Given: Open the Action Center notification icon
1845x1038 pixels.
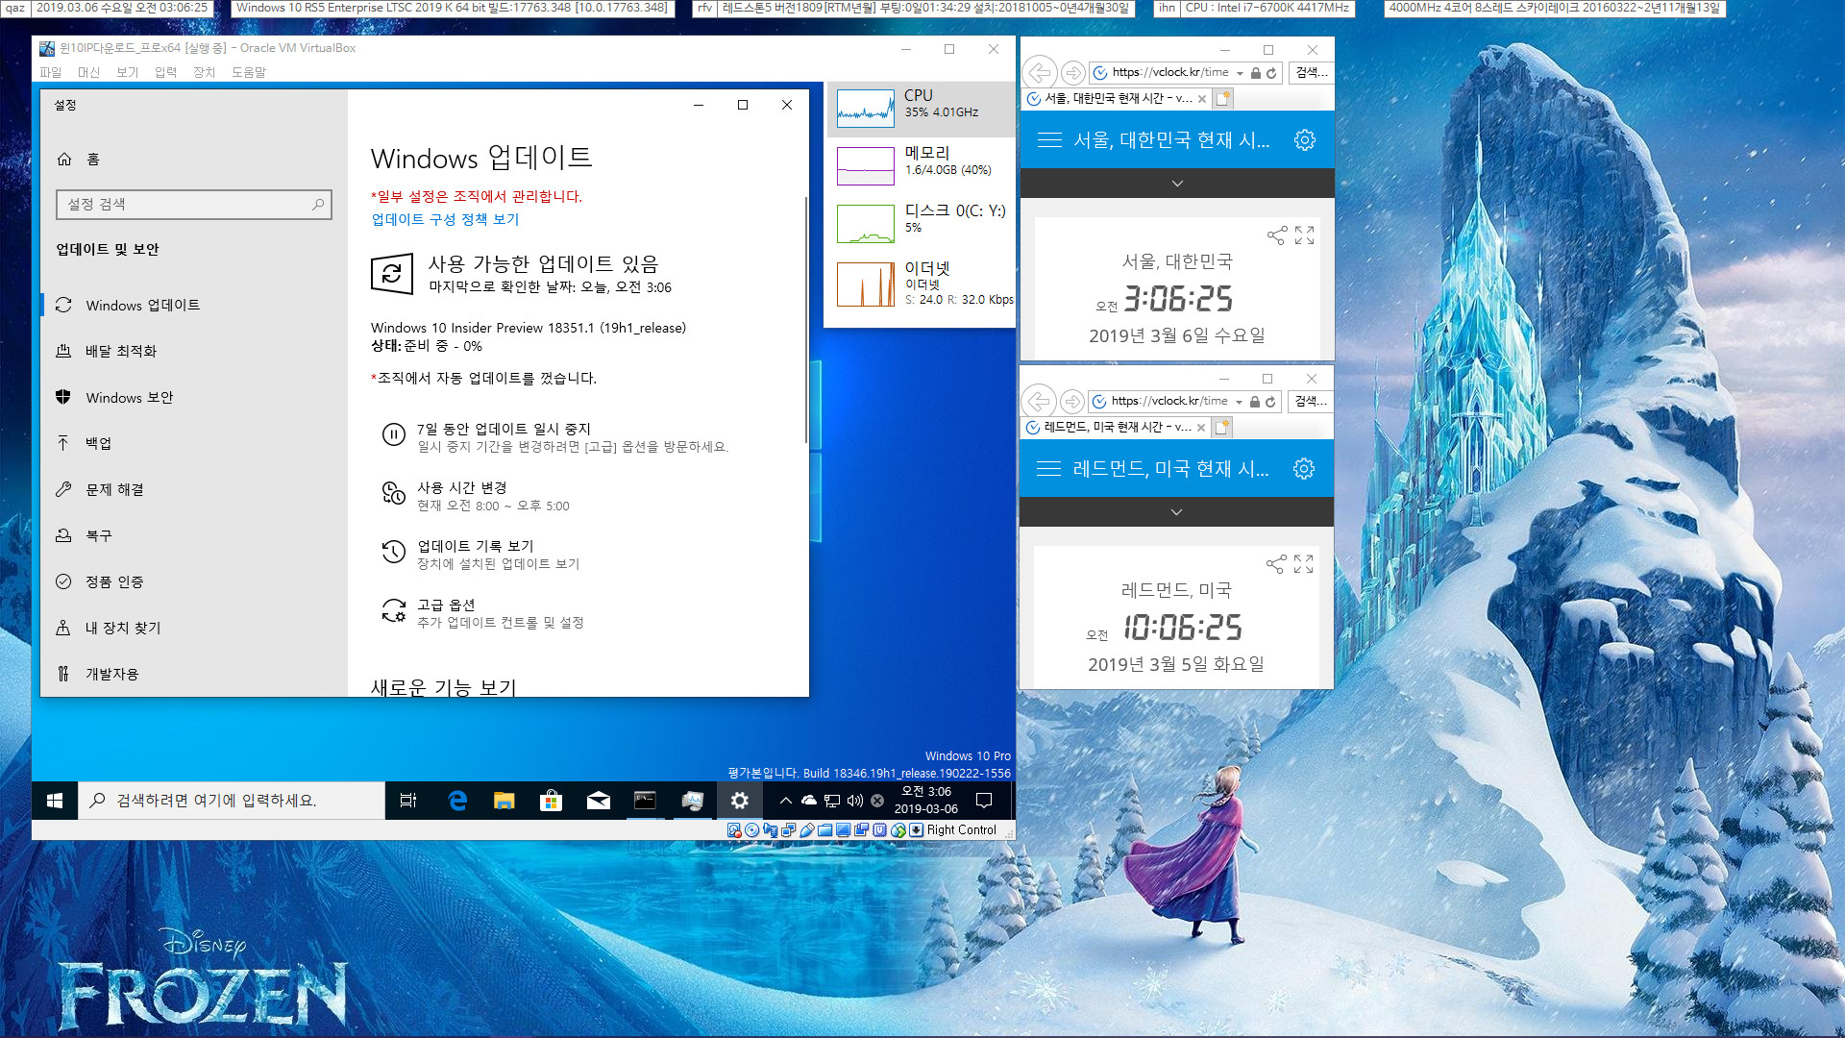Looking at the screenshot, I should coord(984,801).
